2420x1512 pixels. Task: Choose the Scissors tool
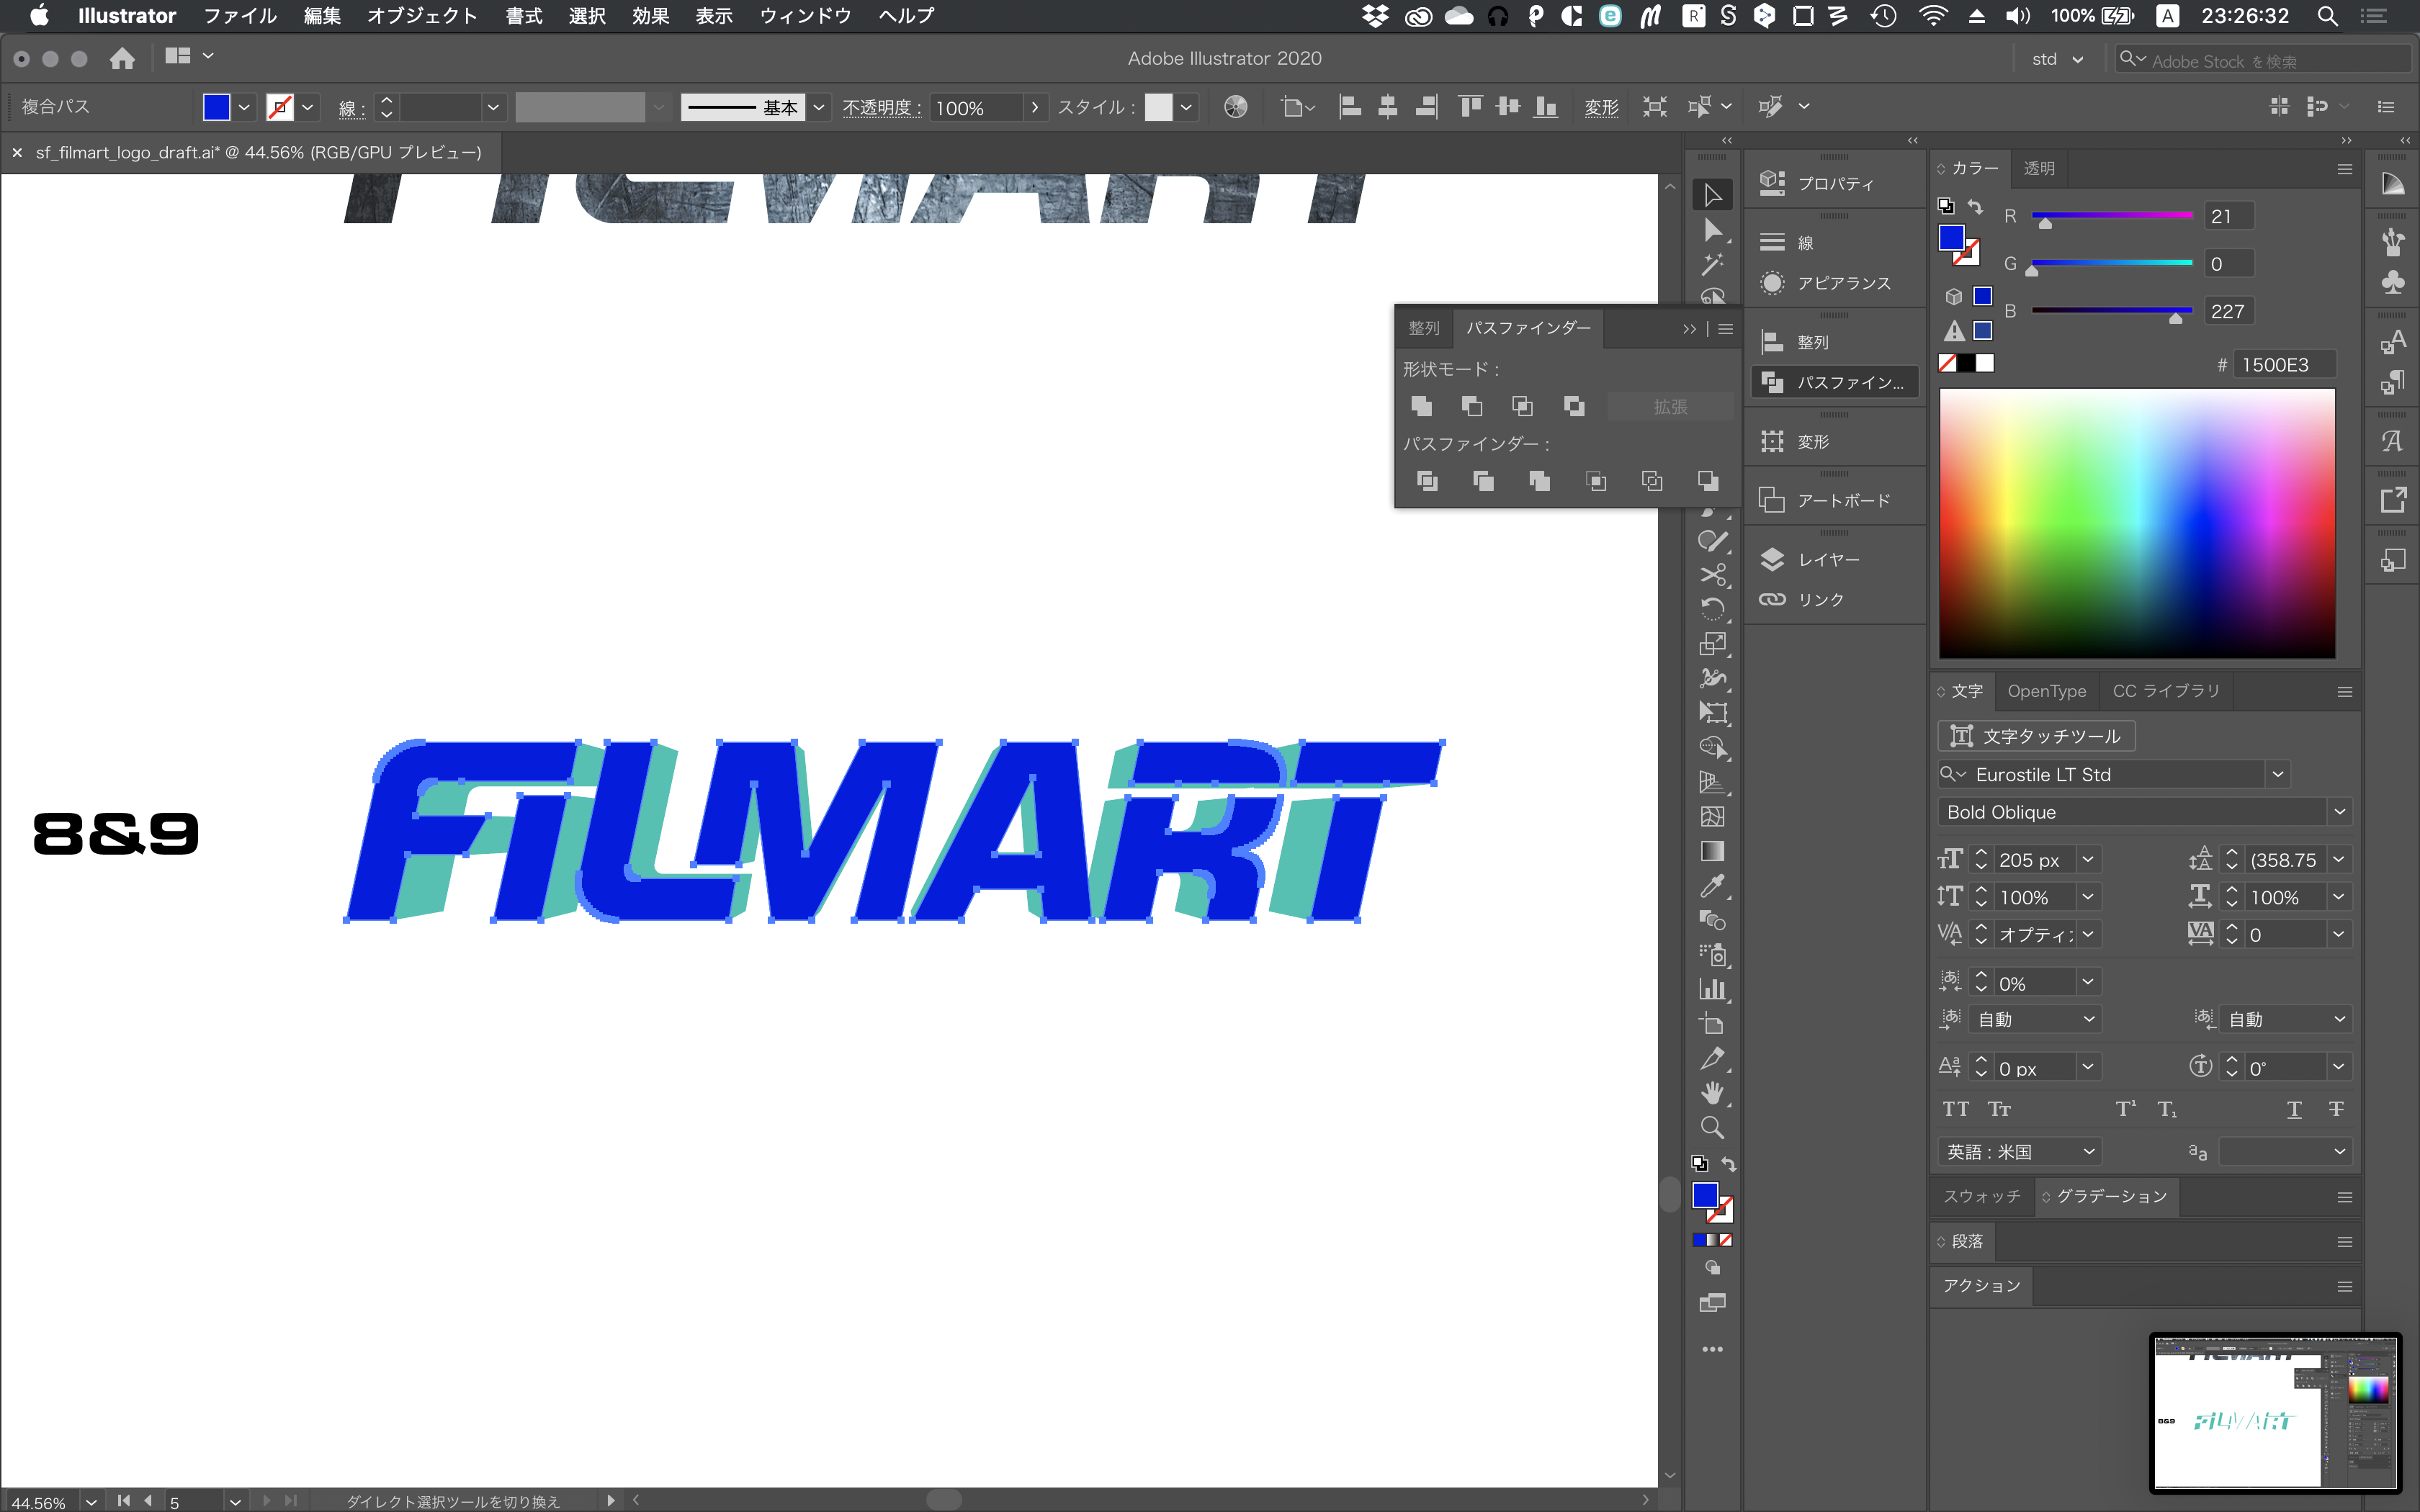click(1713, 575)
